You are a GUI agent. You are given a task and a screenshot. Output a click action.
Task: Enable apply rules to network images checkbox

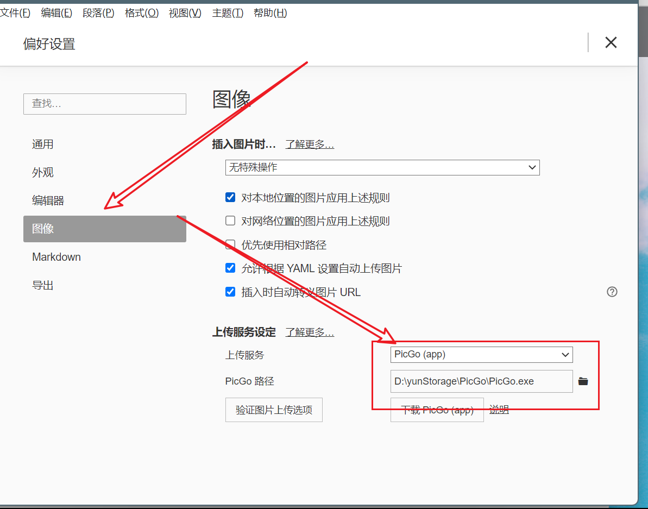230,221
